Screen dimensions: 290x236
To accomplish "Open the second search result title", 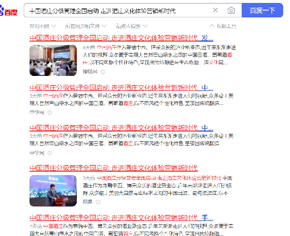I will tap(121, 88).
